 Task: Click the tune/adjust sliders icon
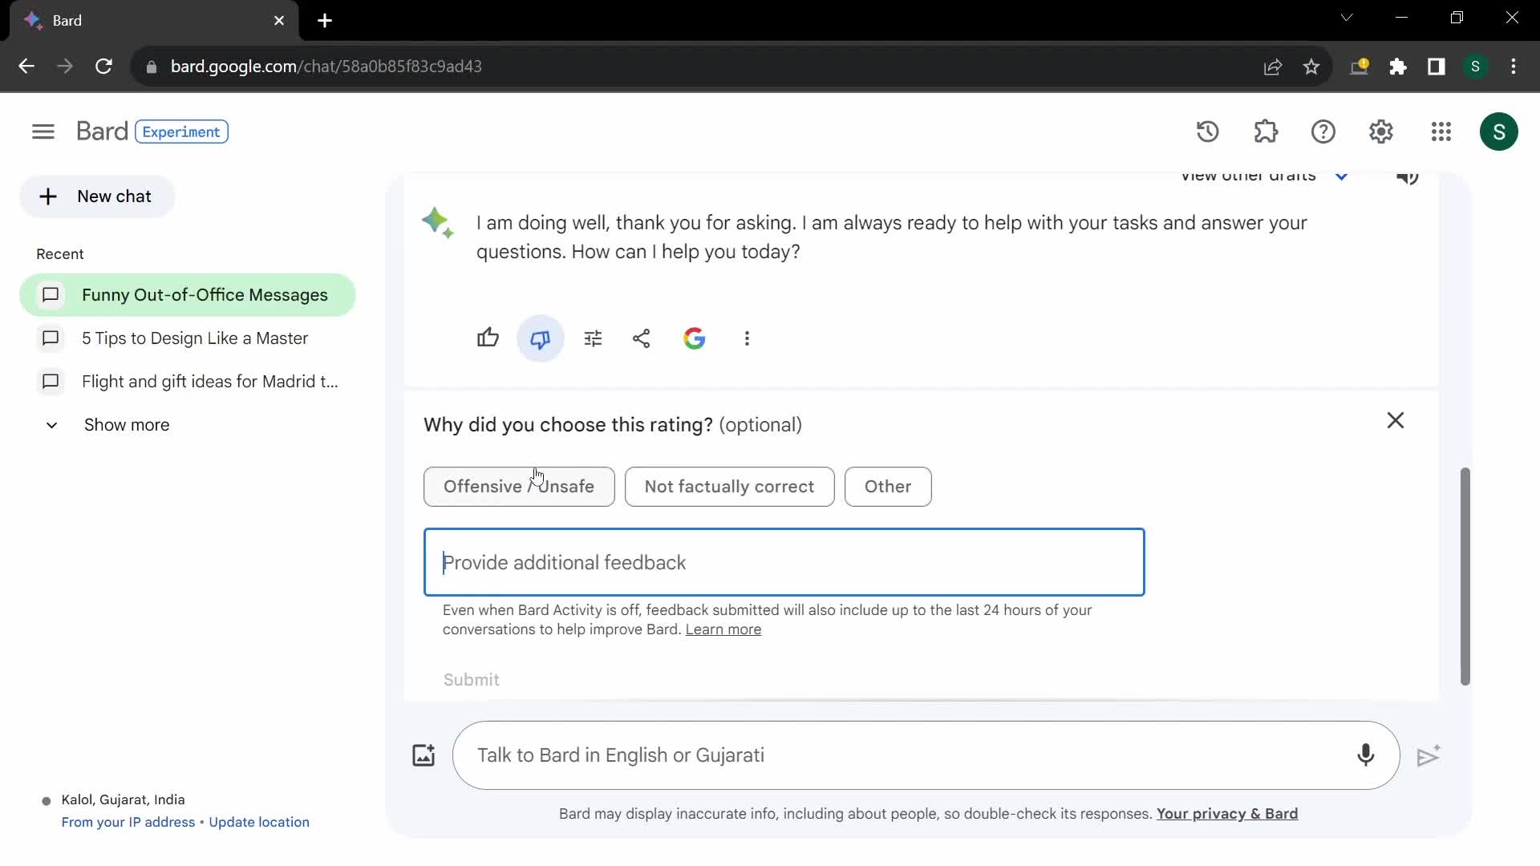coord(594,338)
